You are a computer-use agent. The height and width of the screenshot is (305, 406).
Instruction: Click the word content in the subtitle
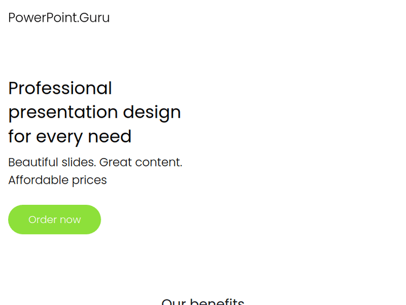159,162
